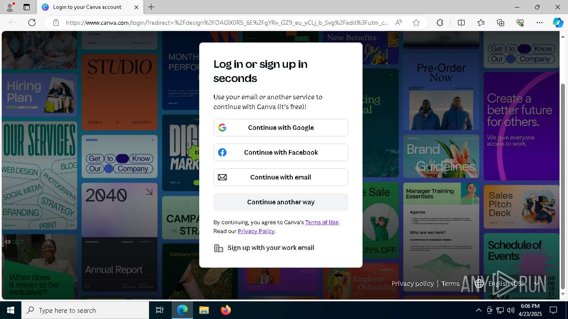The height and width of the screenshot is (319, 568).
Task: Open Windows Start menu
Action: (x=11, y=310)
